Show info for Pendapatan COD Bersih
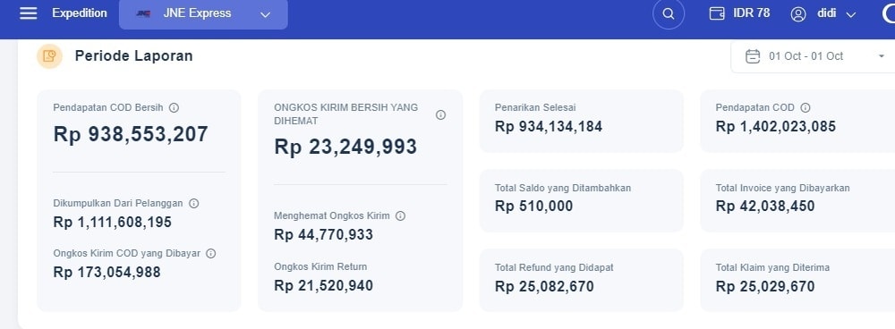Viewport: 895px width, 329px height. 175,107
